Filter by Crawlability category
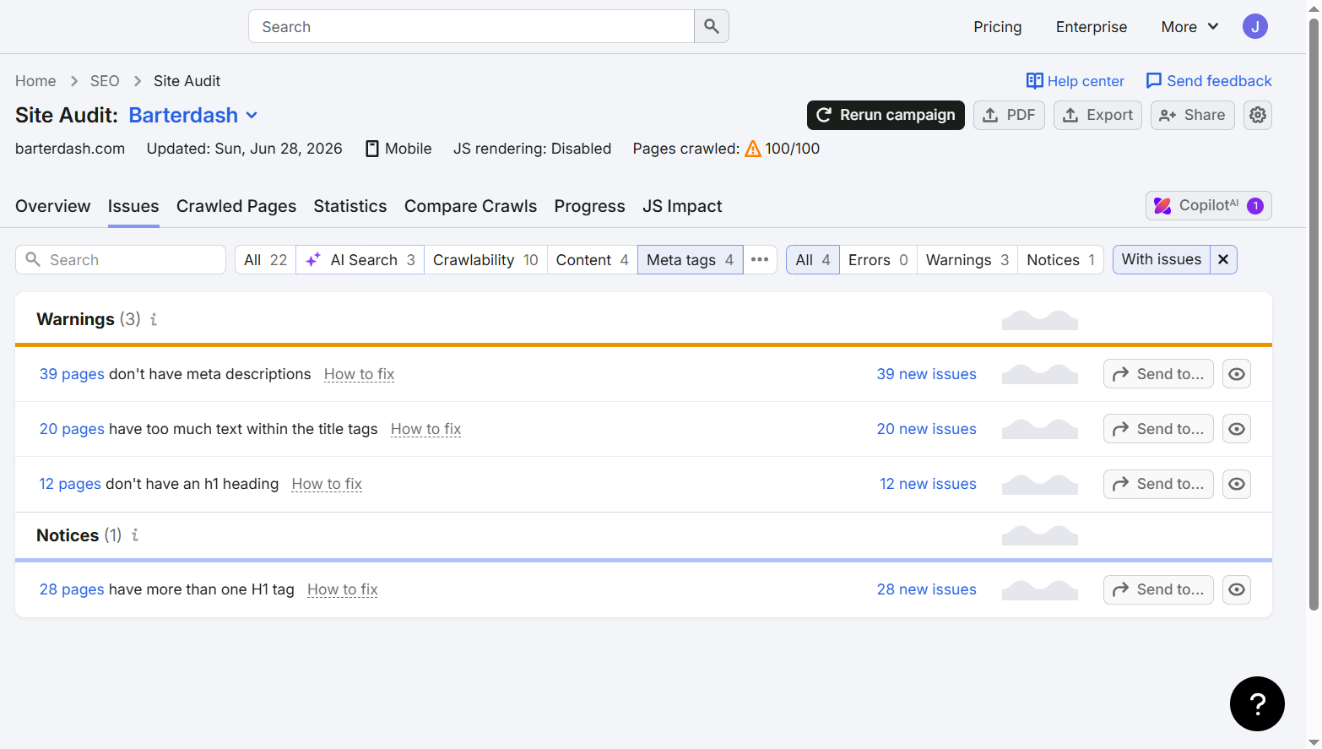1322x749 pixels. click(485, 259)
